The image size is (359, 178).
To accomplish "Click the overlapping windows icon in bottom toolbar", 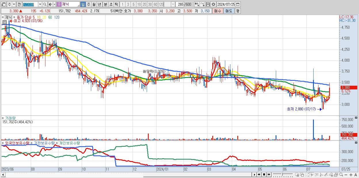I will point(302,175).
